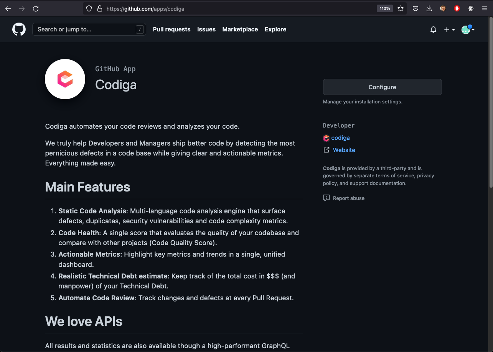Click the small Codiga developer logo
Viewport: 493px width, 352px height.
click(x=326, y=138)
